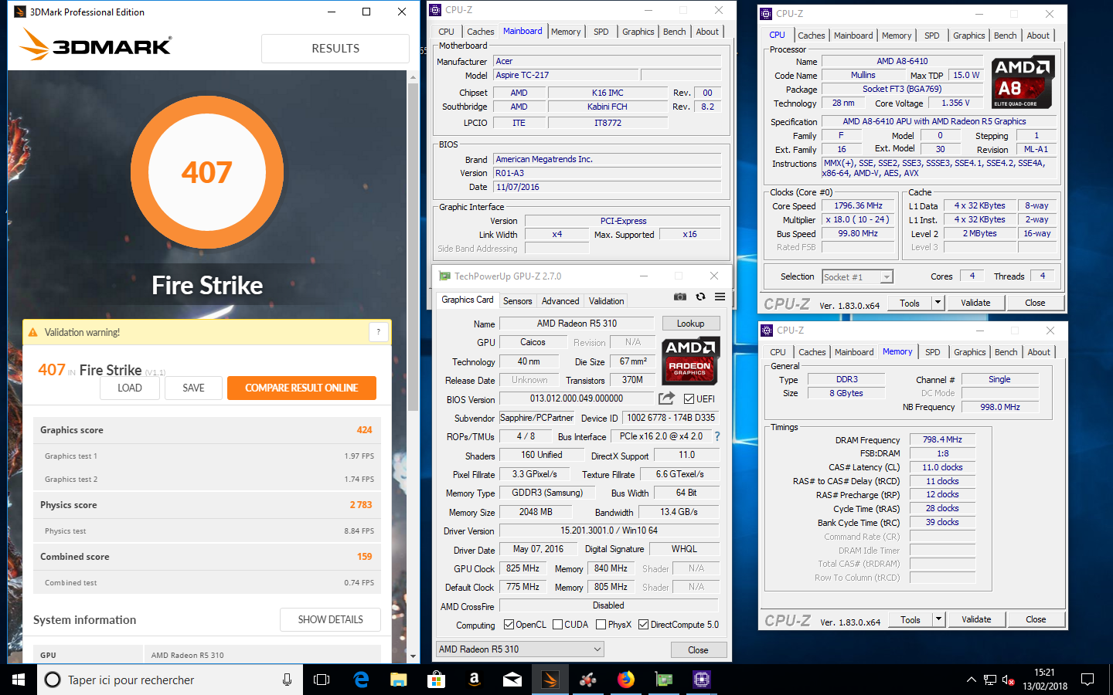The height and width of the screenshot is (695, 1113).
Task: Open the Validation warning help question mark
Action: [378, 332]
